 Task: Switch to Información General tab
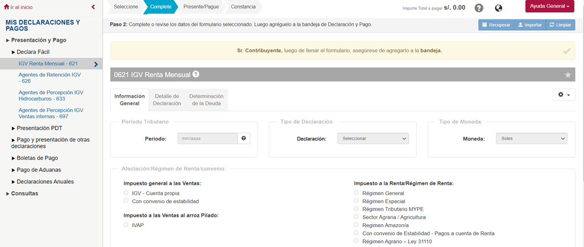click(129, 100)
